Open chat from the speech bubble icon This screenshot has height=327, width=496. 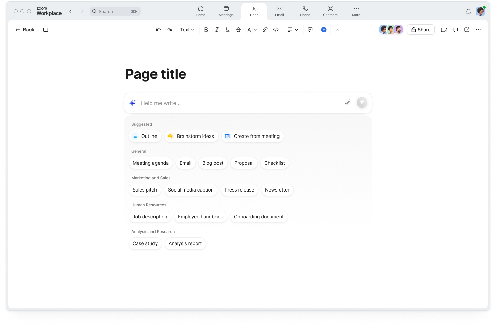click(455, 30)
